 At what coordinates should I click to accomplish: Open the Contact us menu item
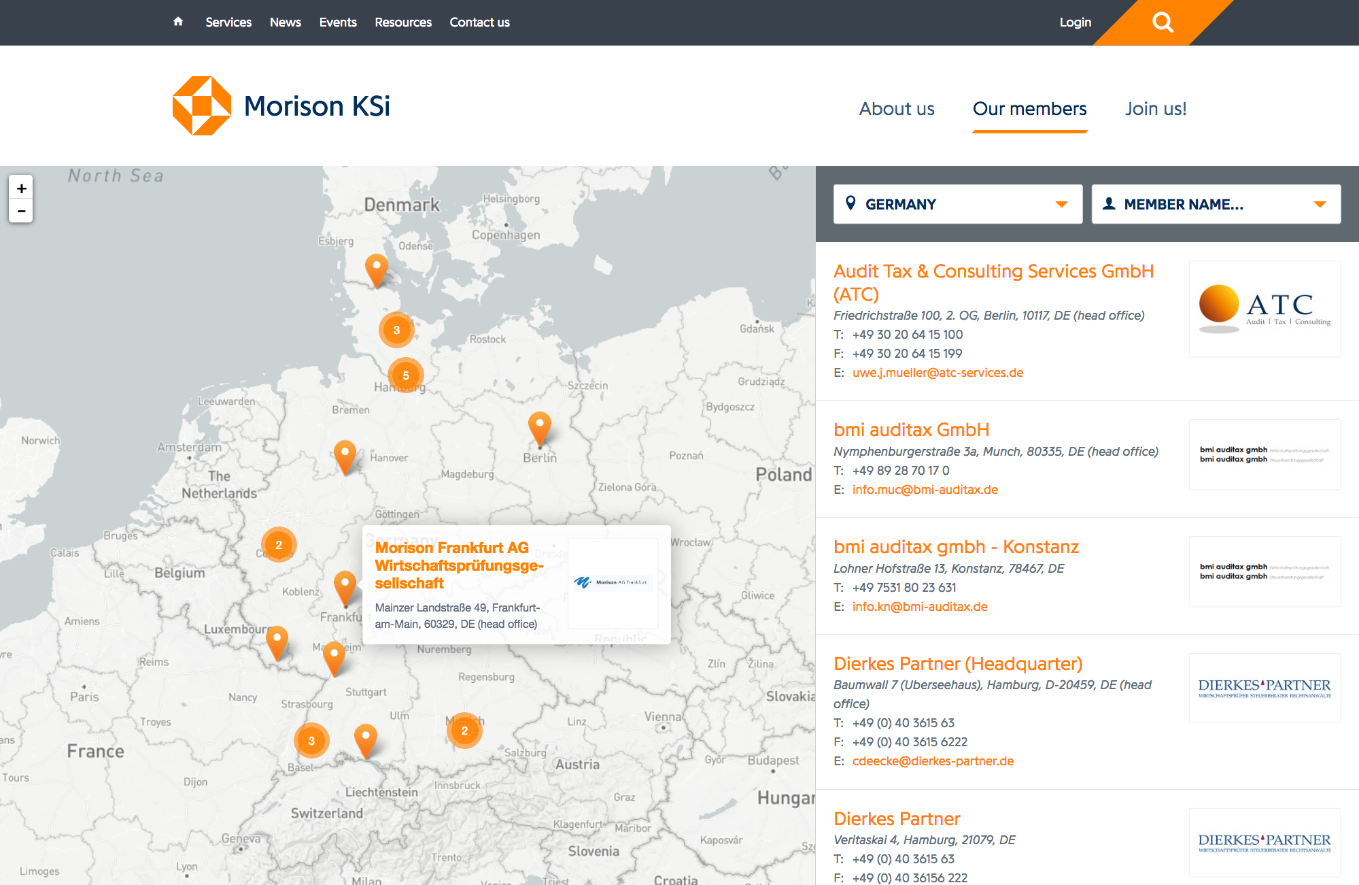pyautogui.click(x=479, y=22)
